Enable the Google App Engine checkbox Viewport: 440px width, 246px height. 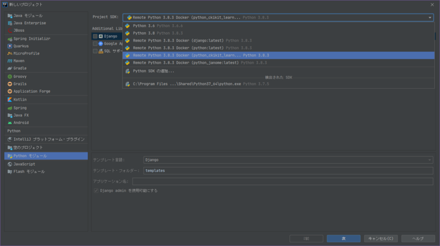[95, 44]
